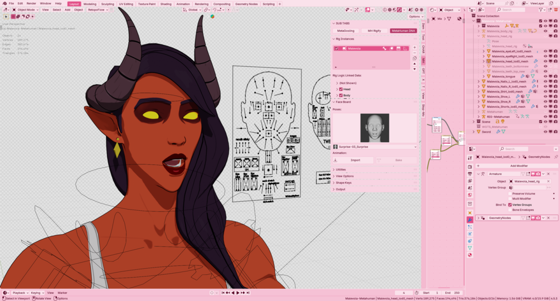Switch to the Sculpting workspace tab
560x301 pixels.
pyautogui.click(x=108, y=4)
